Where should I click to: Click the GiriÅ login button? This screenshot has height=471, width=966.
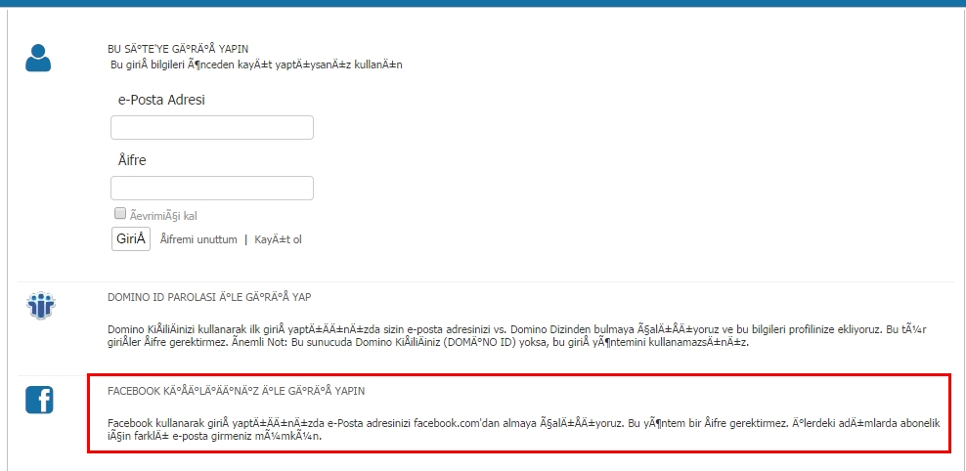tap(131, 238)
